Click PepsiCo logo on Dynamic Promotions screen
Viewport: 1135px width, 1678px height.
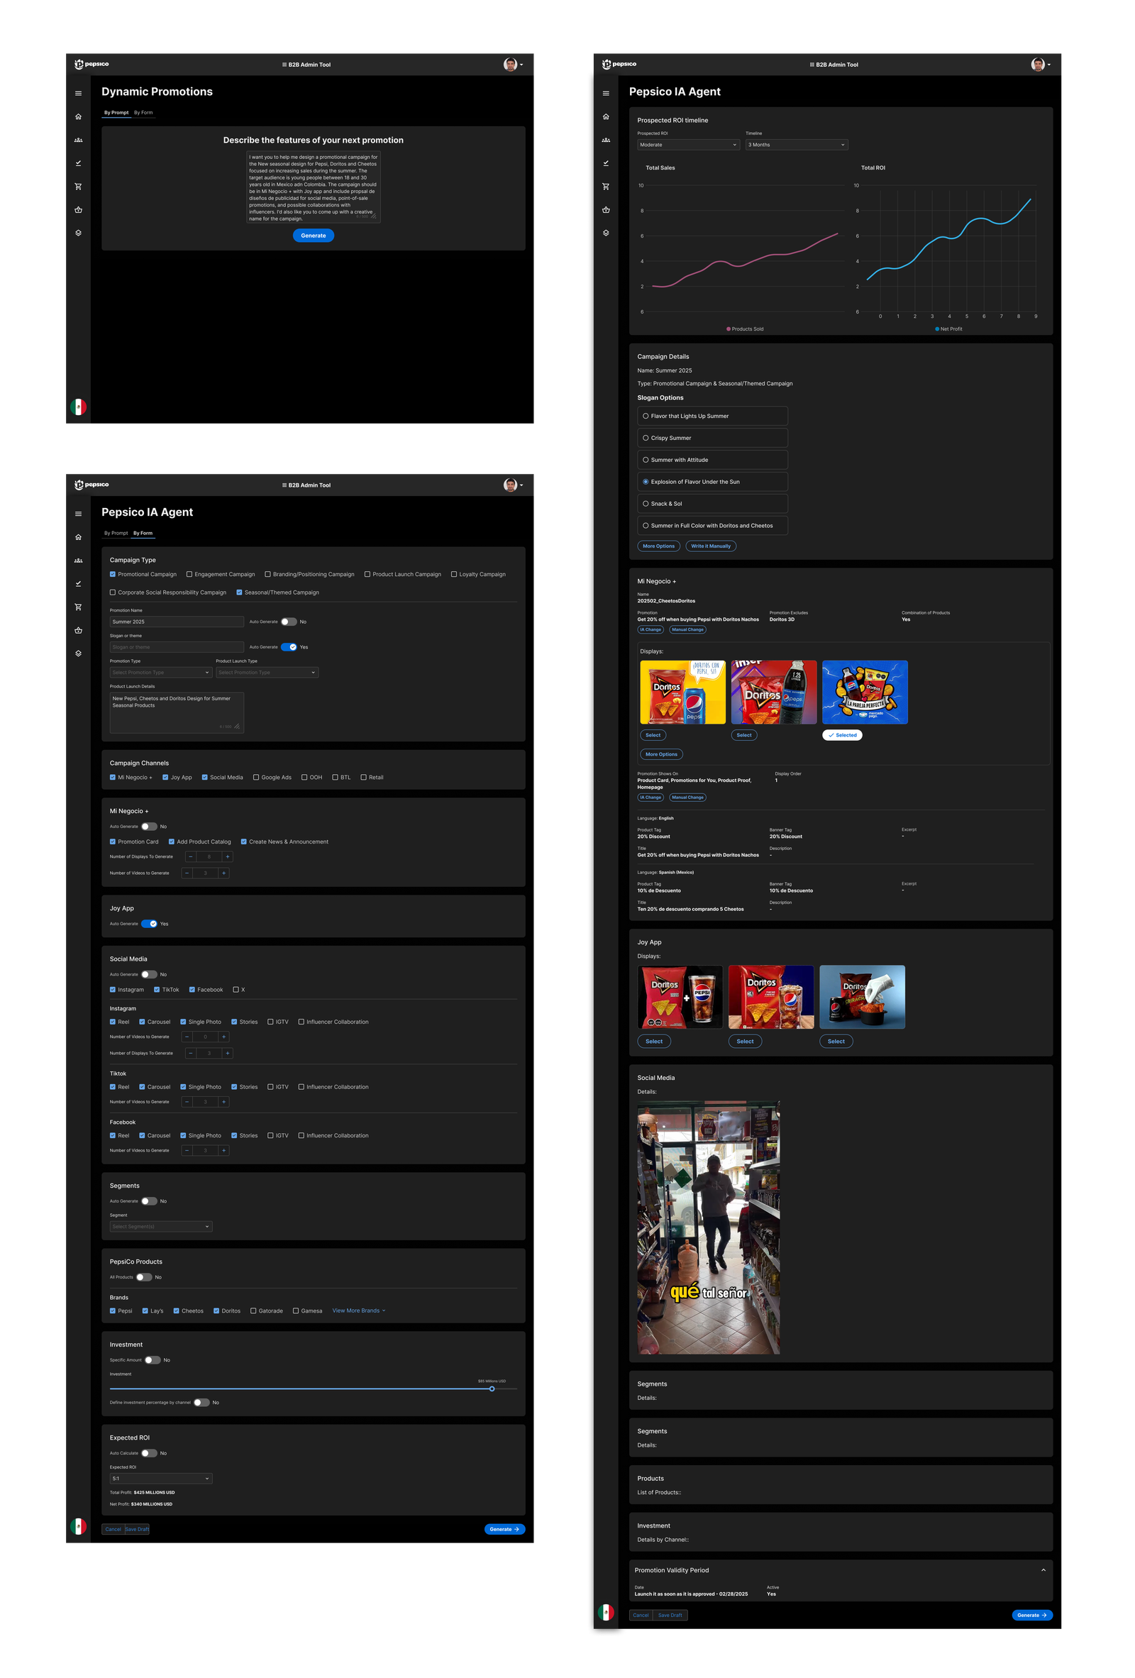92,65
